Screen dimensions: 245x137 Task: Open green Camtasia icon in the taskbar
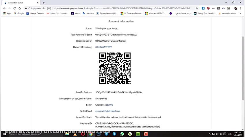click(x=138, y=134)
